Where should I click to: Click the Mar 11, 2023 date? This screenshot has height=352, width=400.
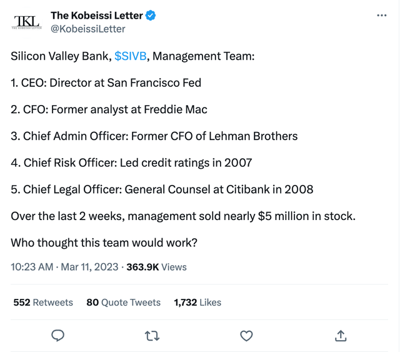click(89, 267)
